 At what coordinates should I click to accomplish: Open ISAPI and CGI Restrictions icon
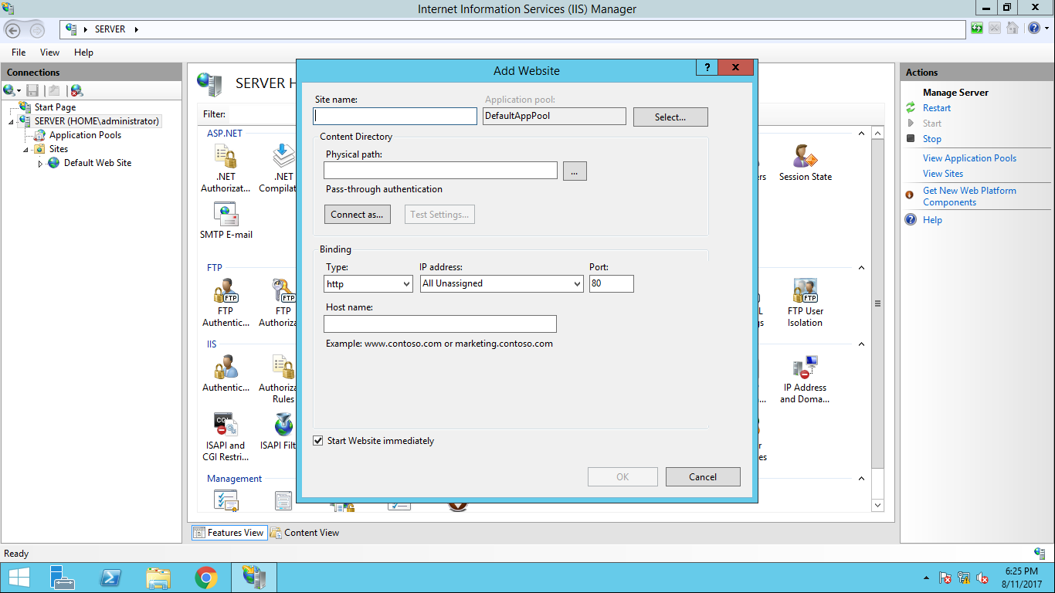click(x=226, y=424)
